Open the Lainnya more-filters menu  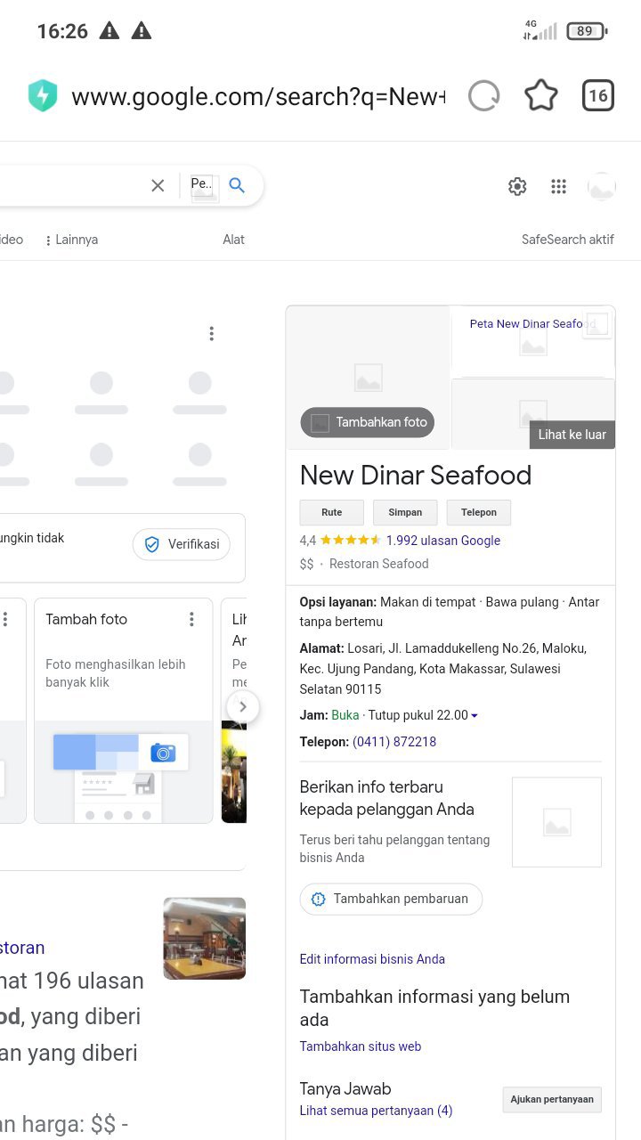coord(71,240)
